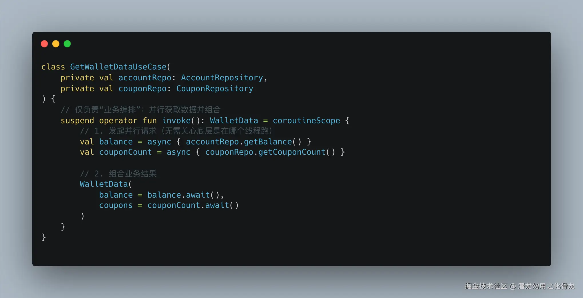Click the GetWalletDataUseCase class name

coord(118,67)
